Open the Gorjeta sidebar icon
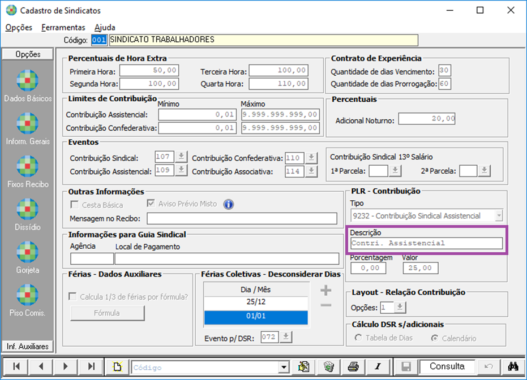527x380 pixels. point(28,252)
